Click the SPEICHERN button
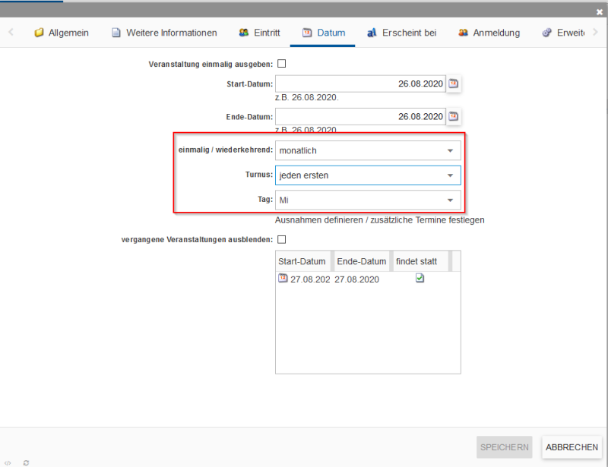The height and width of the screenshot is (467, 608). (x=504, y=447)
